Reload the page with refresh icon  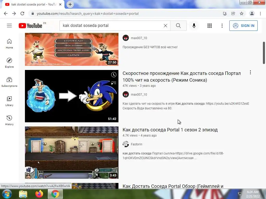(x=22, y=13)
